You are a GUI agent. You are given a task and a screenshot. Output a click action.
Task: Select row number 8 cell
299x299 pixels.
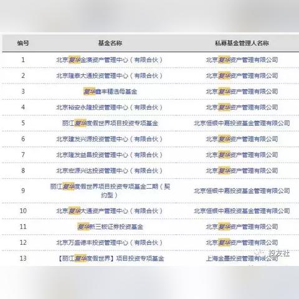[x=23, y=171]
